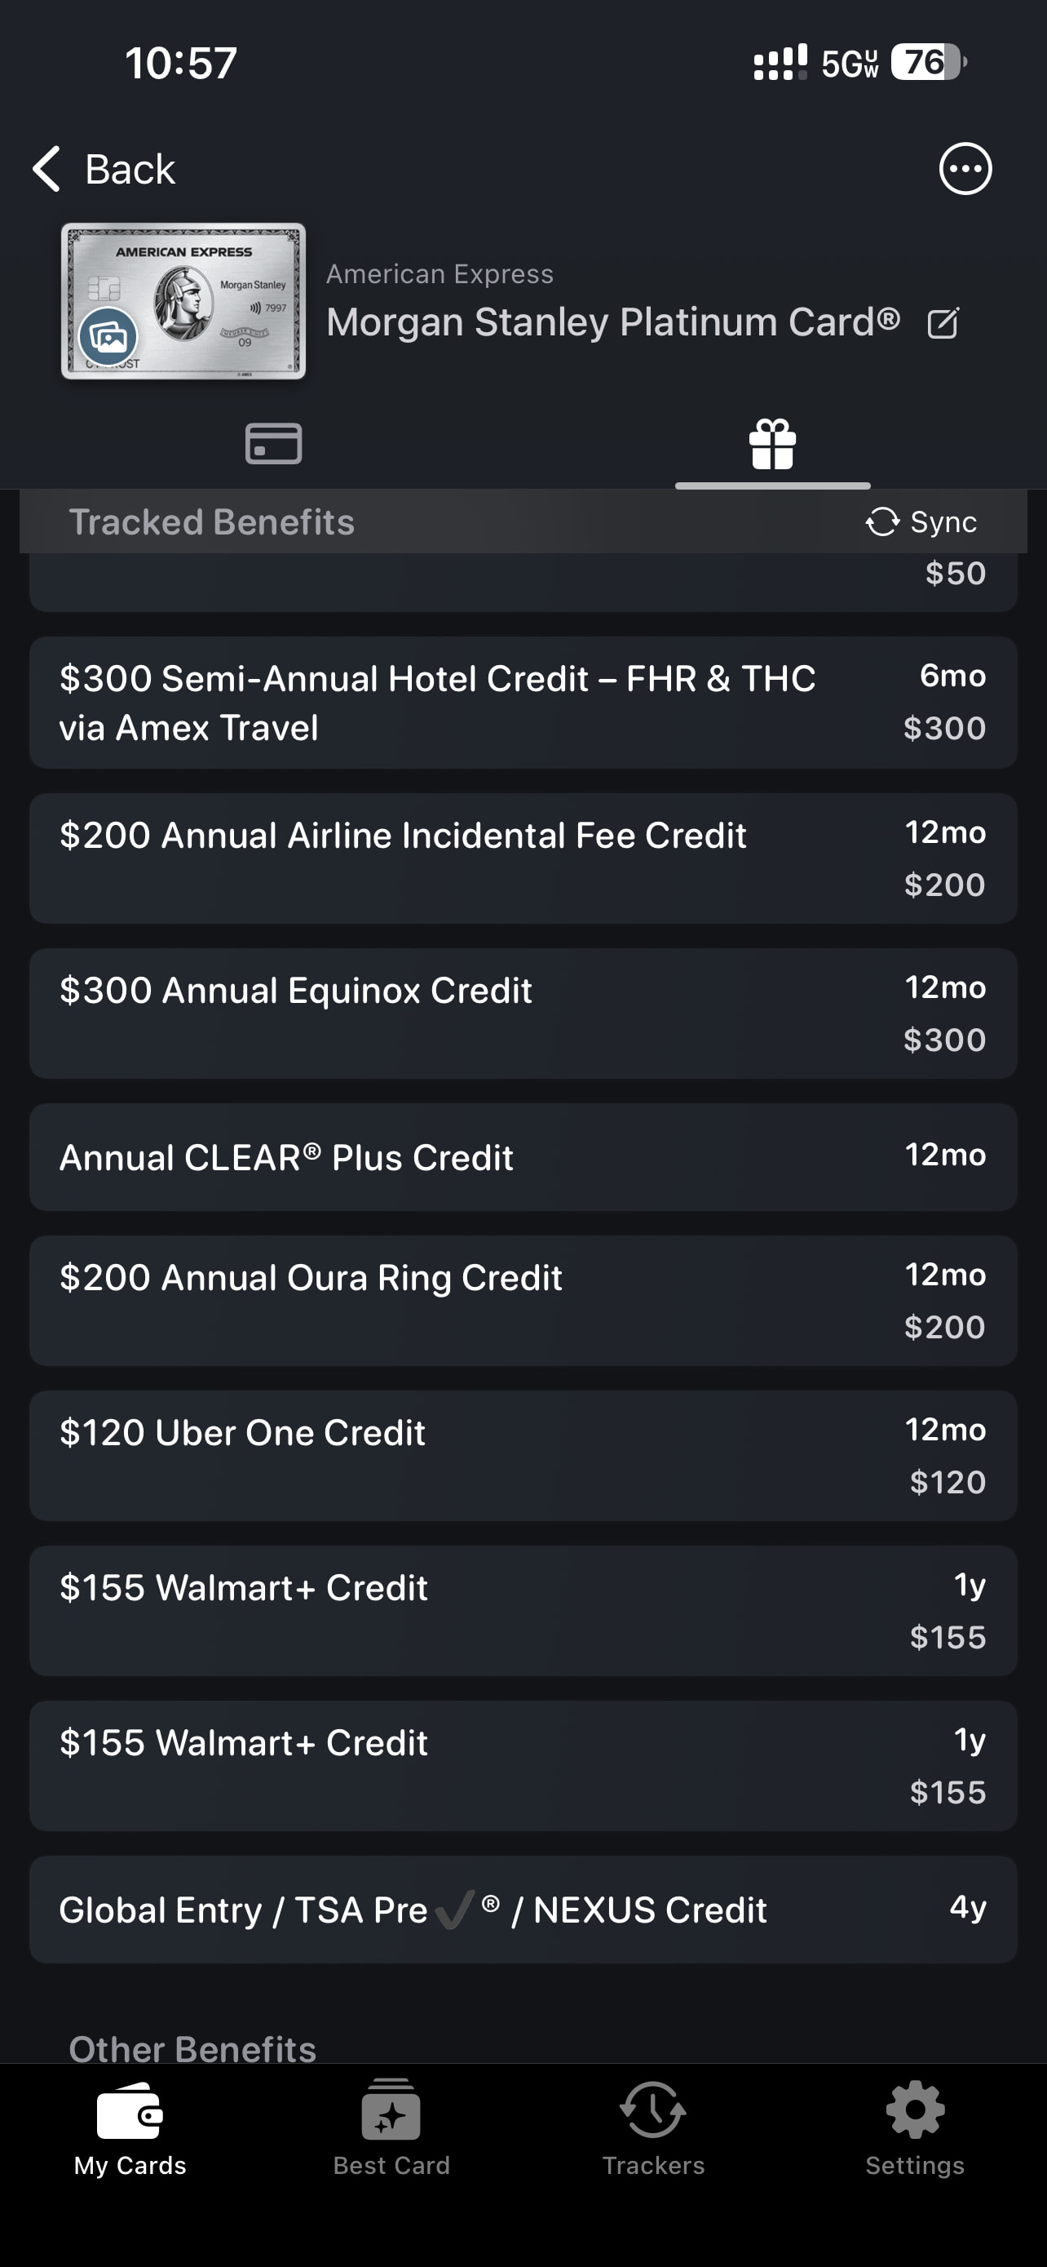
Task: Open the more options ellipsis menu
Action: (965, 168)
